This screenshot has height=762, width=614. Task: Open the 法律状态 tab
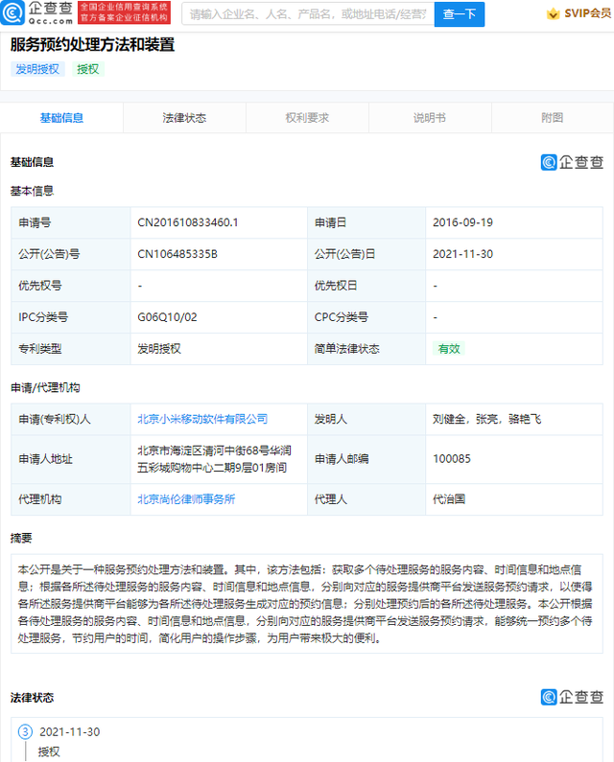click(184, 118)
